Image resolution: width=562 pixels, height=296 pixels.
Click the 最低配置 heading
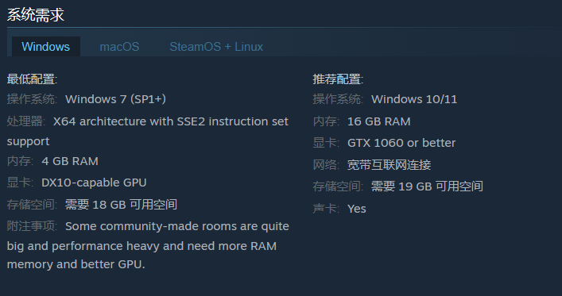(x=33, y=79)
